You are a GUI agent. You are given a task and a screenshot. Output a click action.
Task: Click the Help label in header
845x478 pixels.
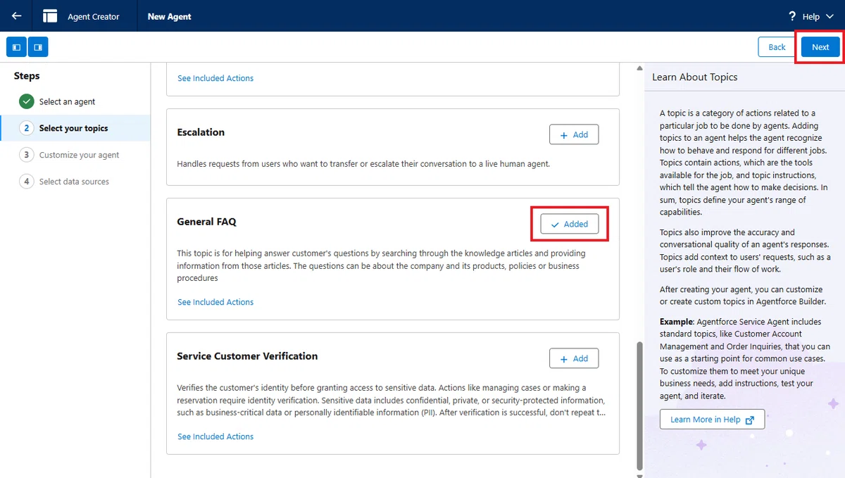(x=811, y=16)
